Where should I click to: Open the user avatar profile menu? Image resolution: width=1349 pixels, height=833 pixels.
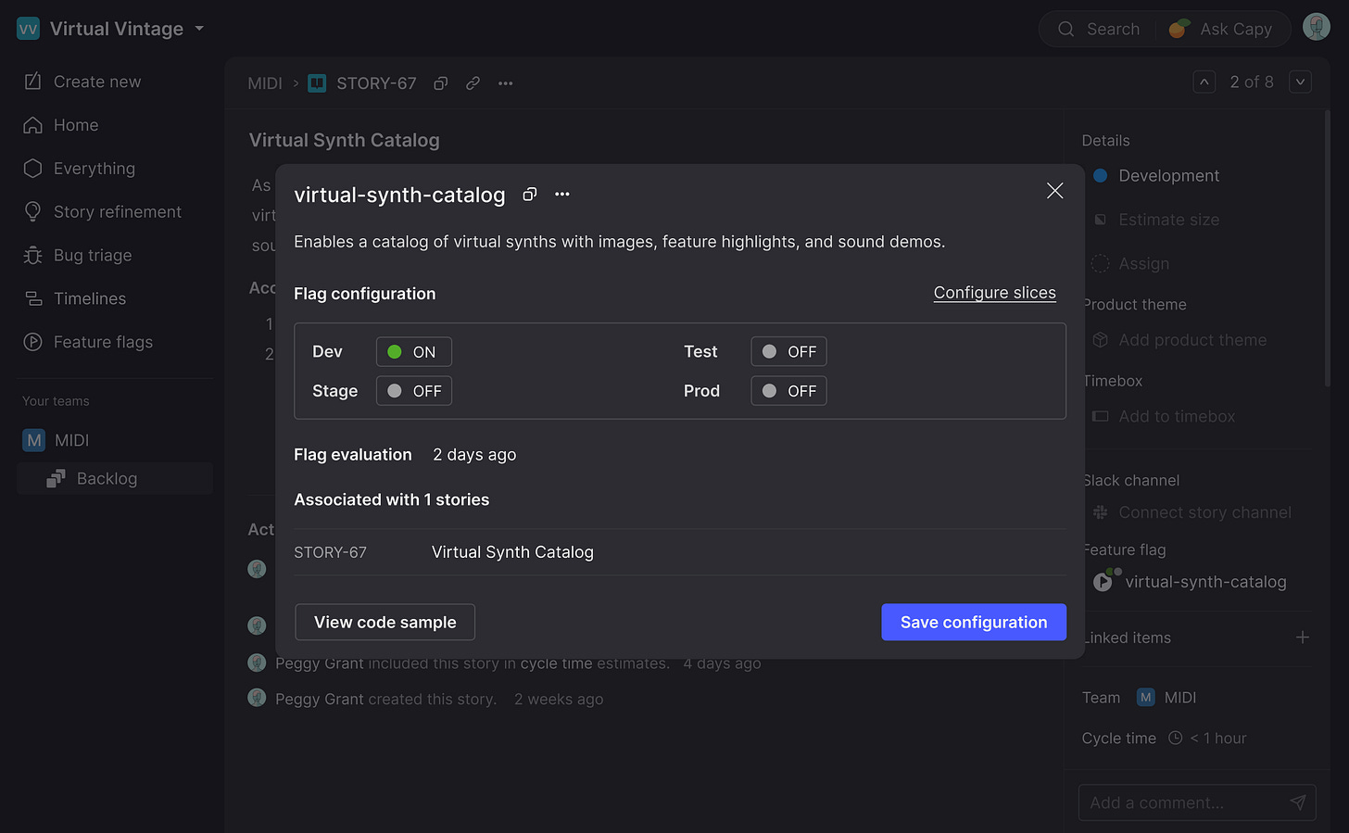pos(1316,27)
